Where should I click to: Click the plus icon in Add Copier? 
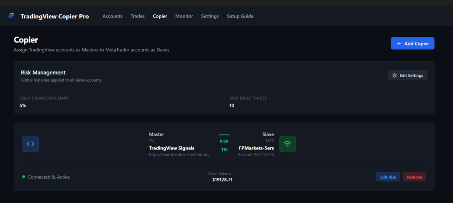pyautogui.click(x=399, y=44)
